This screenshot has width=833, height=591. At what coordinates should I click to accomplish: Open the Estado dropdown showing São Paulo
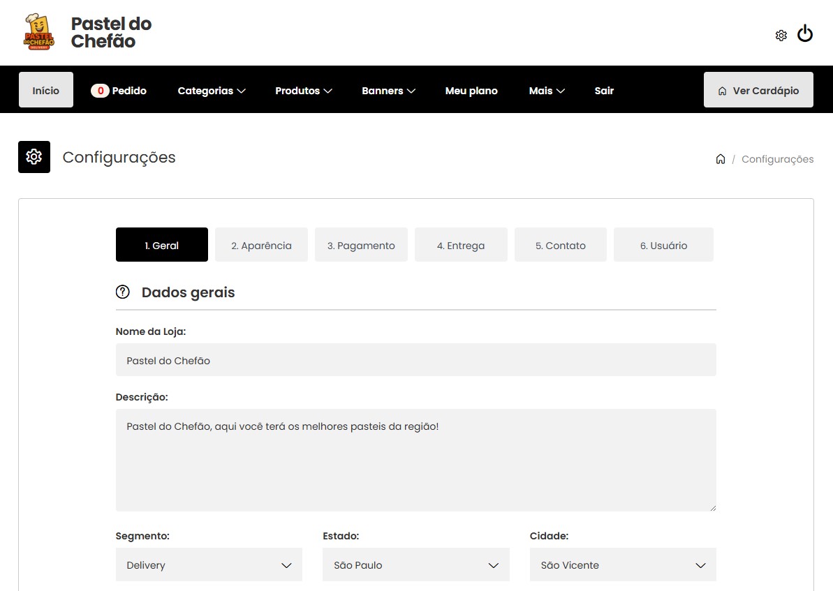pos(415,564)
